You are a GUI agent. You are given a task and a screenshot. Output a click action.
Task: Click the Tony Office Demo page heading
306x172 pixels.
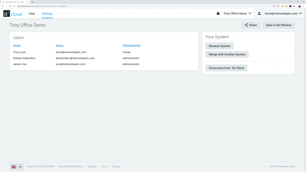pos(27,25)
